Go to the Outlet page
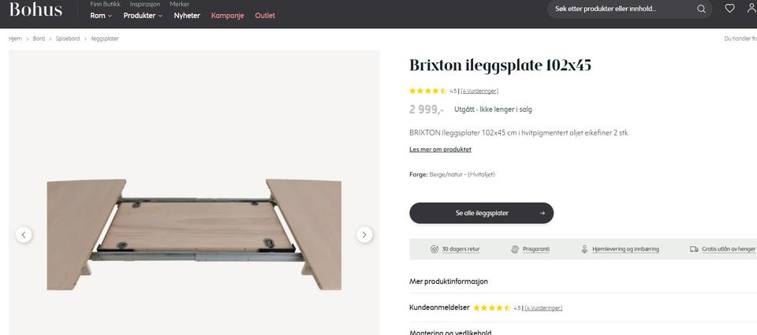Image resolution: width=757 pixels, height=335 pixels. point(265,16)
